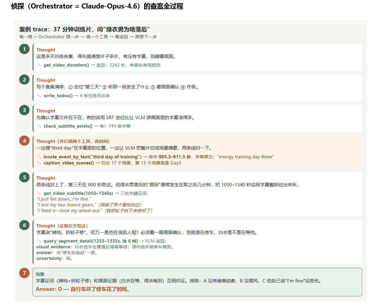Select the text "write_todos()"
Viewport: 374px width, 307px height.
pos(58,96)
